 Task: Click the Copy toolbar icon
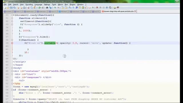pos(32,8)
